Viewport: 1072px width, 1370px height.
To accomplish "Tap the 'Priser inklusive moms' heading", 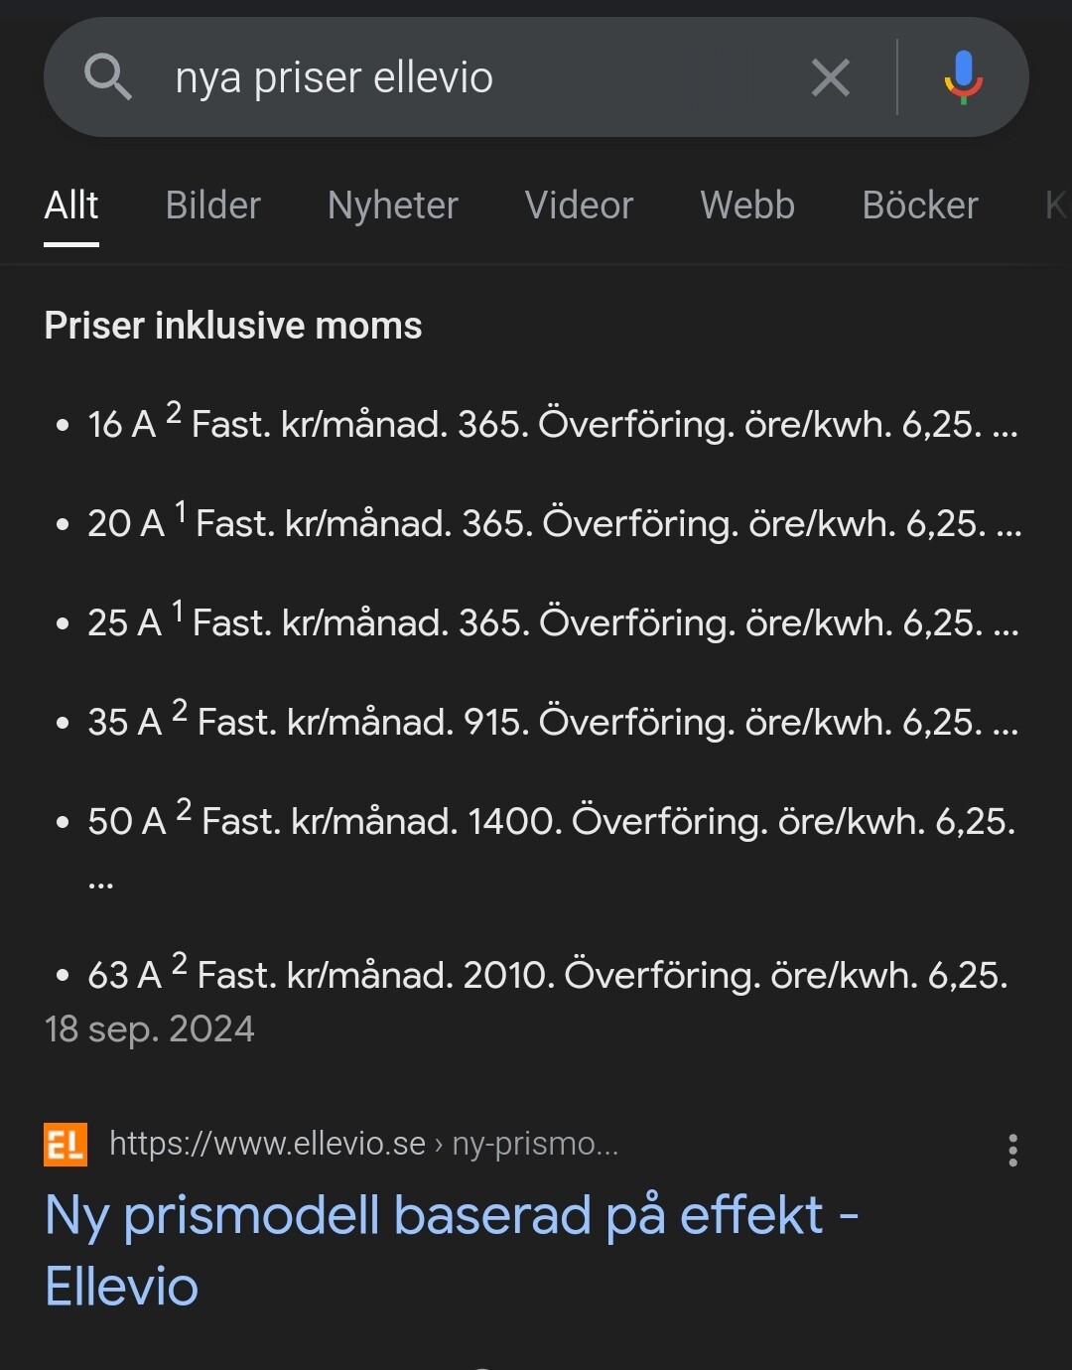I will pos(233,326).
